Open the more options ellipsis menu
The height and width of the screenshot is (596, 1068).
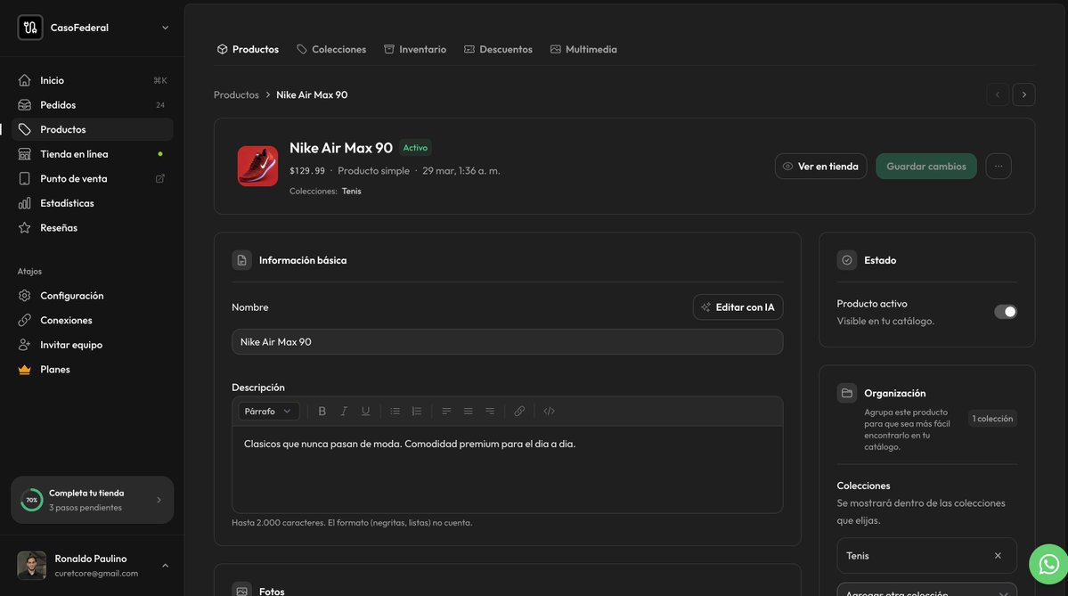point(999,167)
